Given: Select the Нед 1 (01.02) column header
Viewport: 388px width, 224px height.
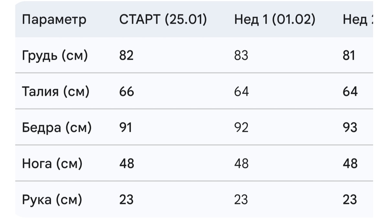Looking at the screenshot, I should click(275, 20).
